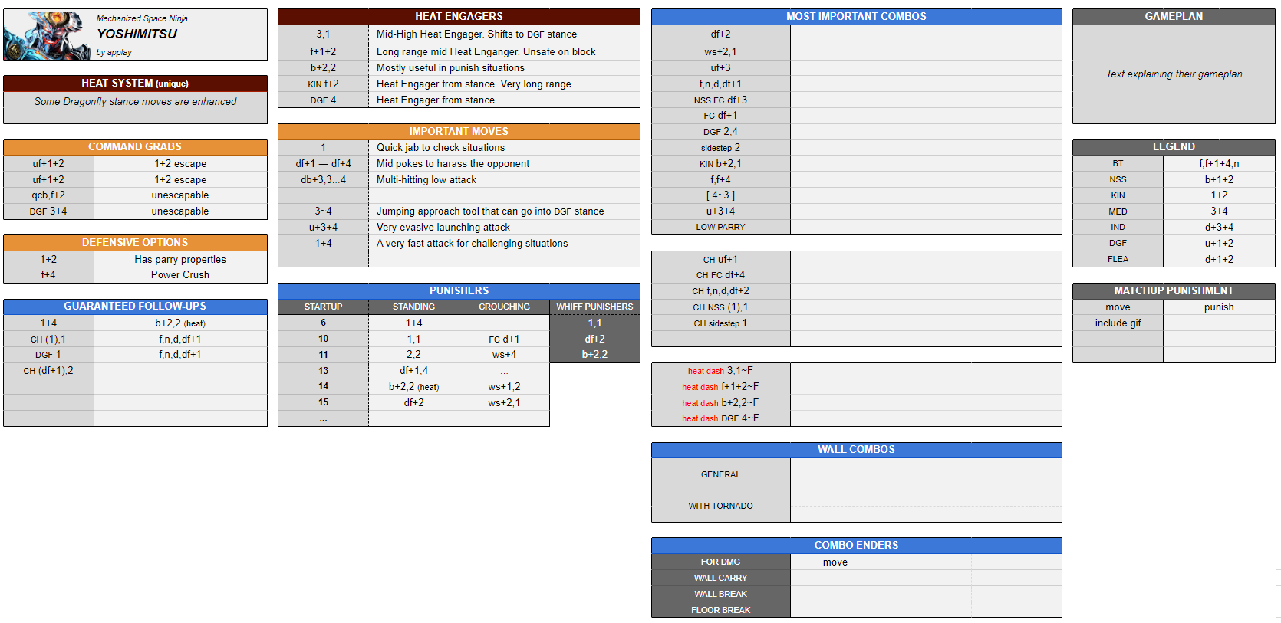The width and height of the screenshot is (1281, 623).
Task: Select the Power Crush cell in Defensive Options
Action: [x=179, y=275]
